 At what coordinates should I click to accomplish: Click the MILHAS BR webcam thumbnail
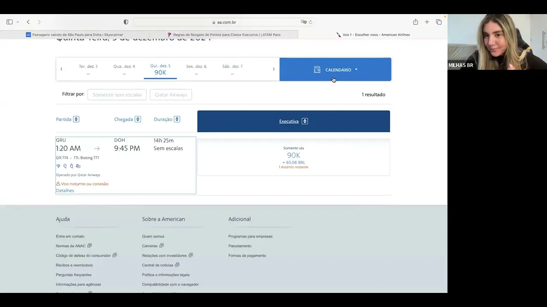click(x=497, y=42)
